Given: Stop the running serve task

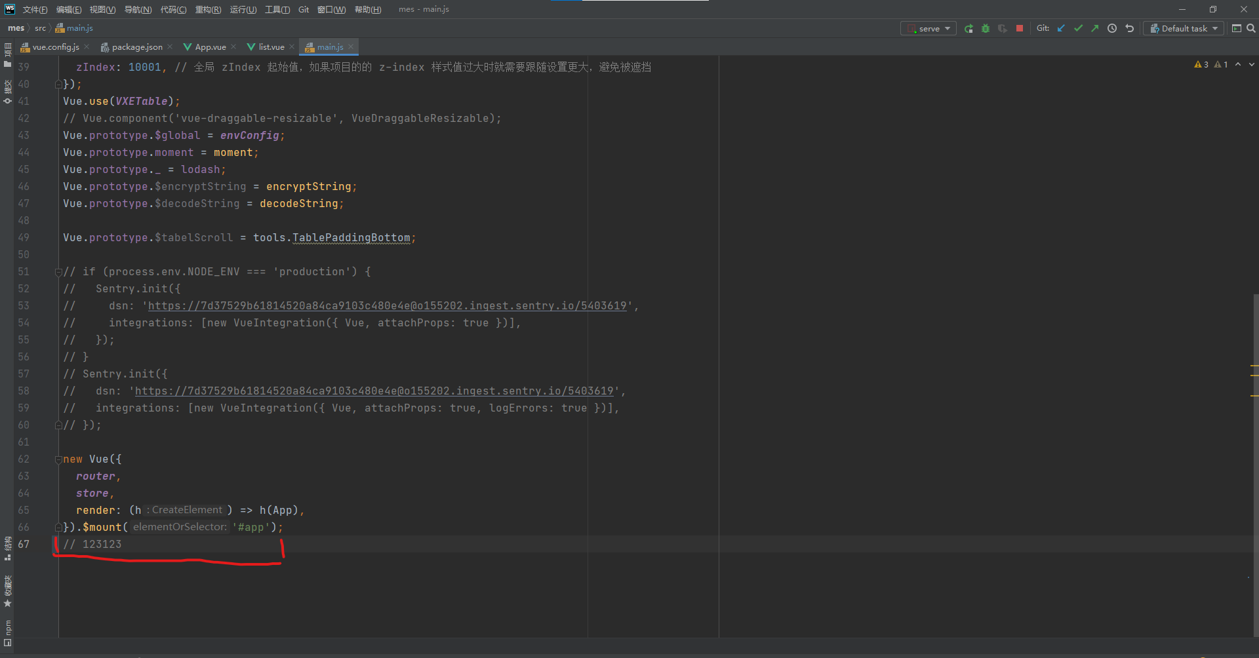Looking at the screenshot, I should pos(1019,28).
